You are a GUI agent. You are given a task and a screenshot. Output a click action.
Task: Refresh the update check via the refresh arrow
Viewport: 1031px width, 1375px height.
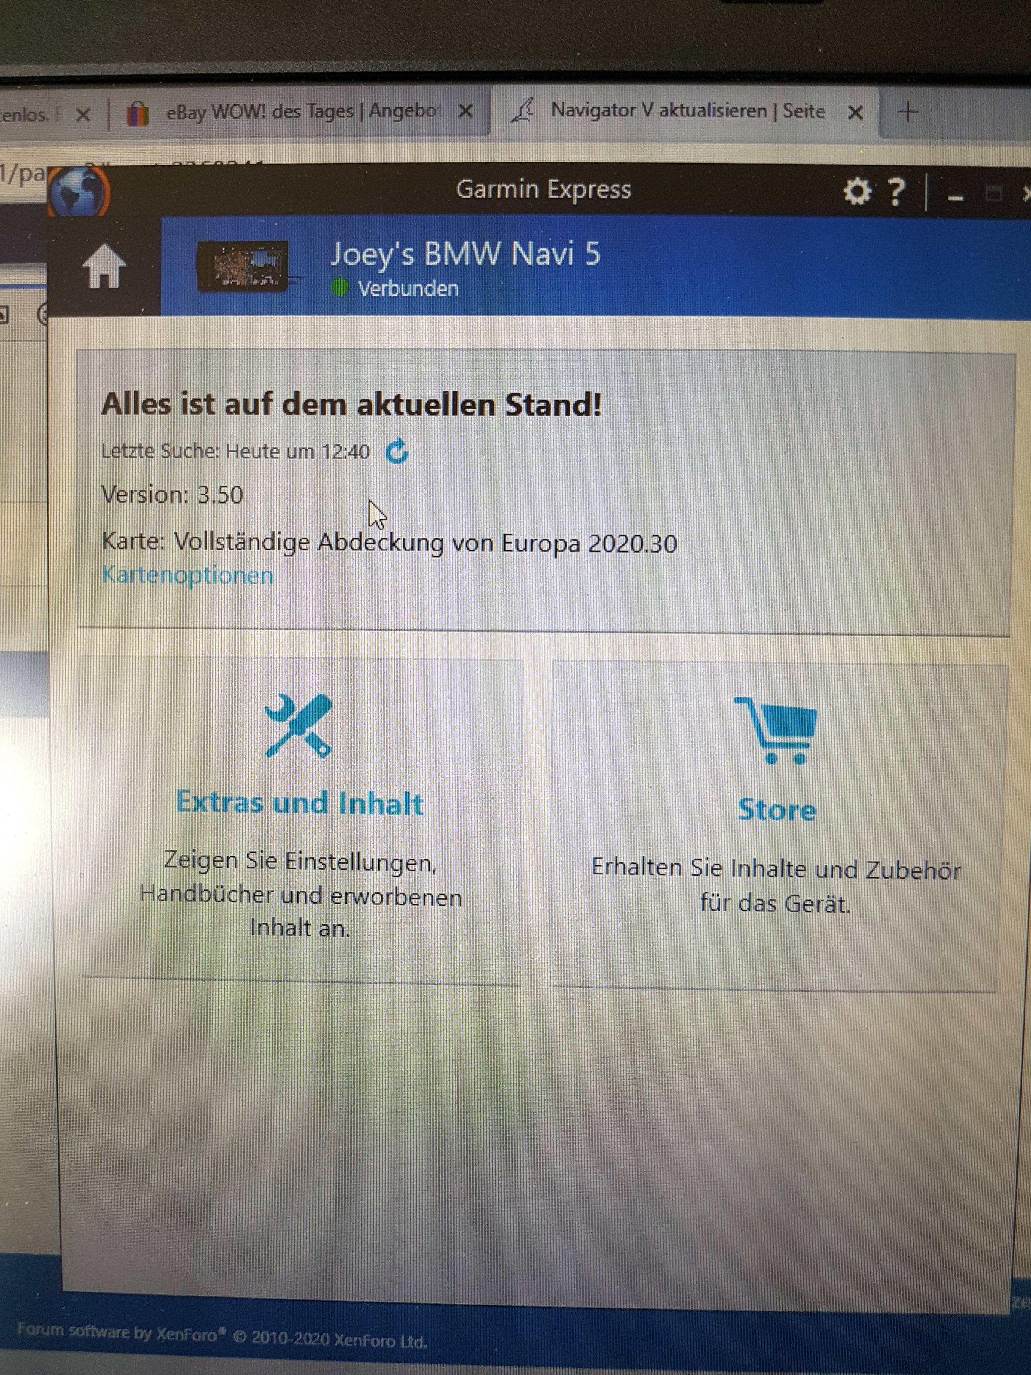click(x=398, y=451)
